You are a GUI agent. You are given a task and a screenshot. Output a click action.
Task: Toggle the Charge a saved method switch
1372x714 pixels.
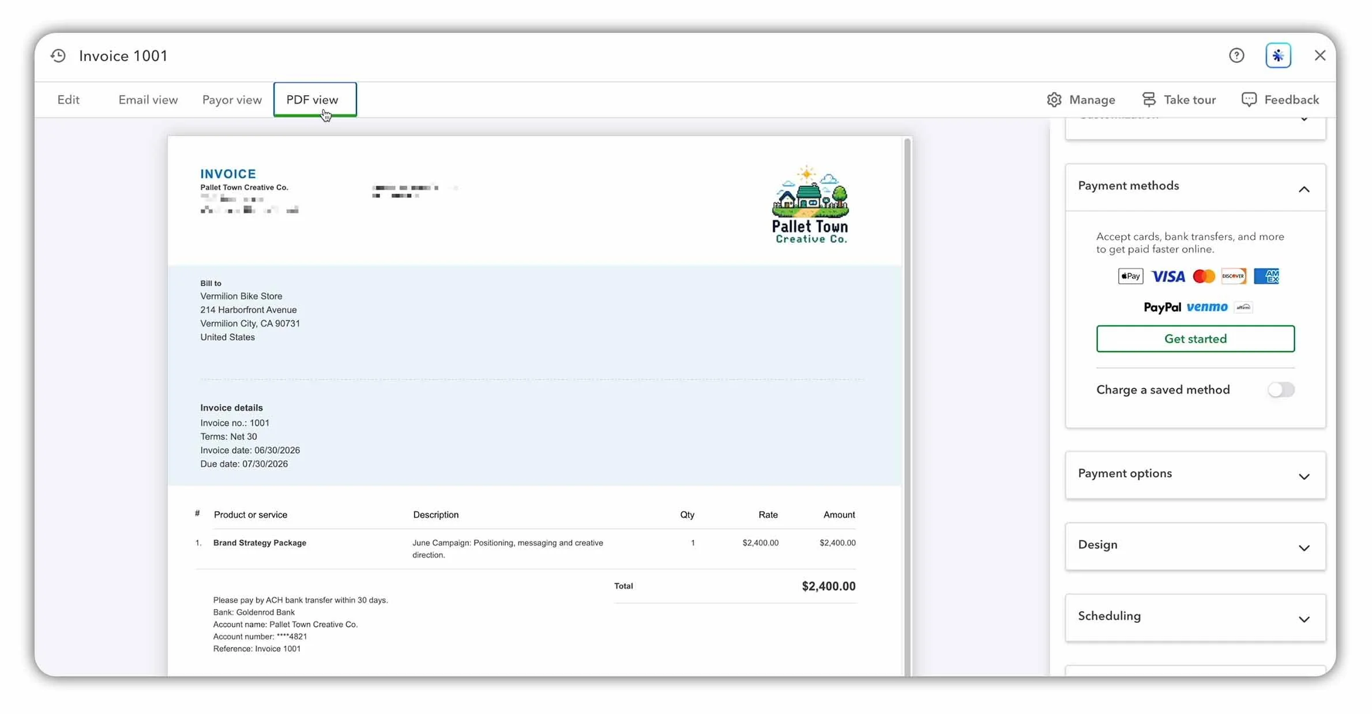pos(1281,390)
